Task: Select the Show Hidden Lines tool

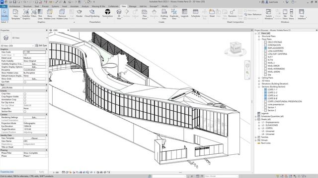Action: [x=50, y=14]
